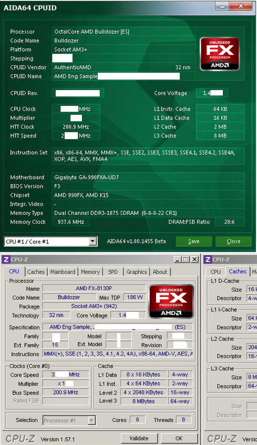The width and height of the screenshot is (257, 445).
Task: Click the HTT Clock 200.9 MHz value
Action: tap(76, 127)
